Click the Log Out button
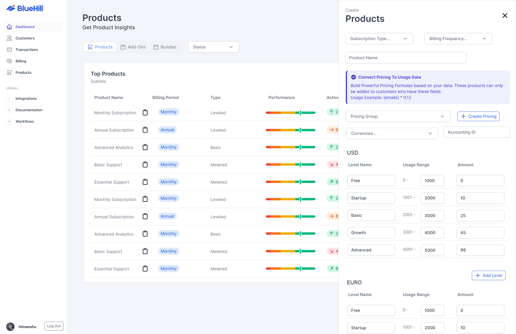This screenshot has width=516, height=334. (x=54, y=326)
